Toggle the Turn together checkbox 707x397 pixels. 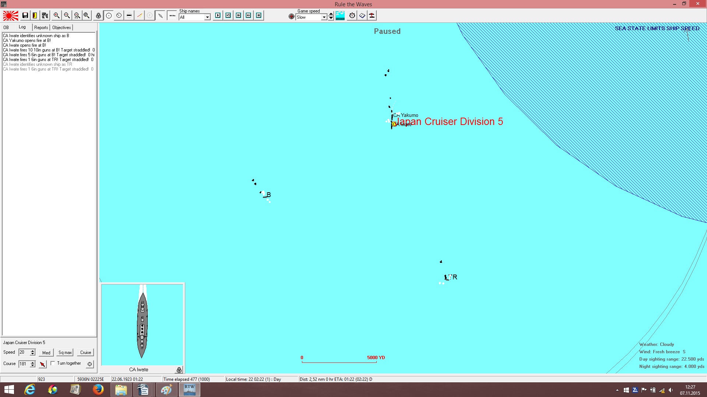pos(53,363)
